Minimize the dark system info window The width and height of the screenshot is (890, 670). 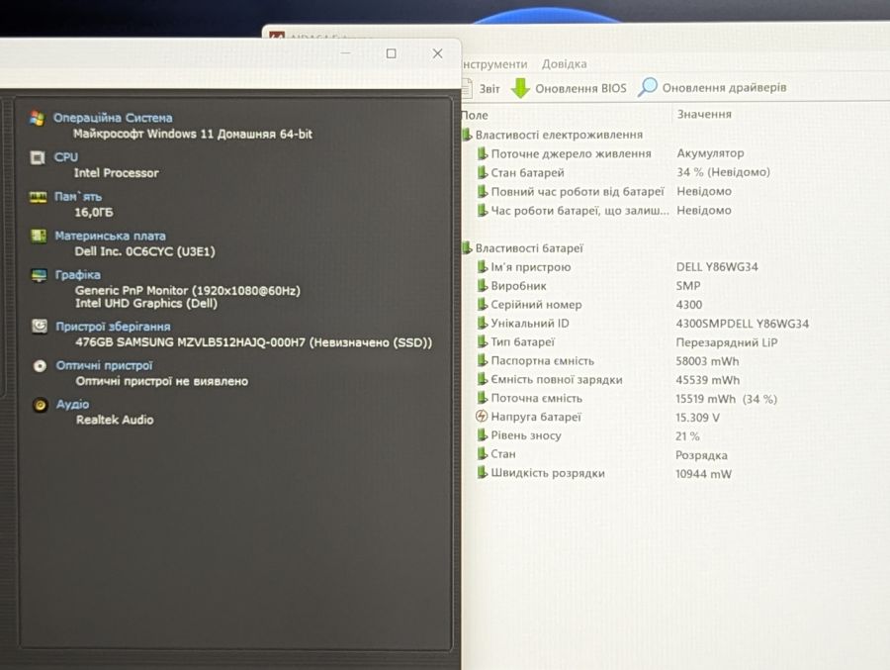coord(346,52)
